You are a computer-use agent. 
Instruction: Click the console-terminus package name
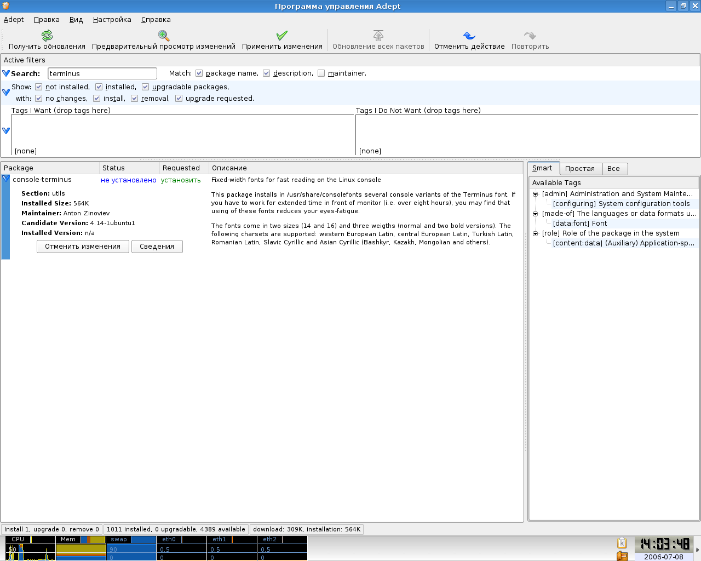pyautogui.click(x=42, y=180)
